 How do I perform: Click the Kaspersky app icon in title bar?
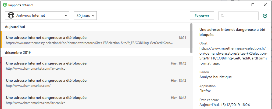click(5, 5)
